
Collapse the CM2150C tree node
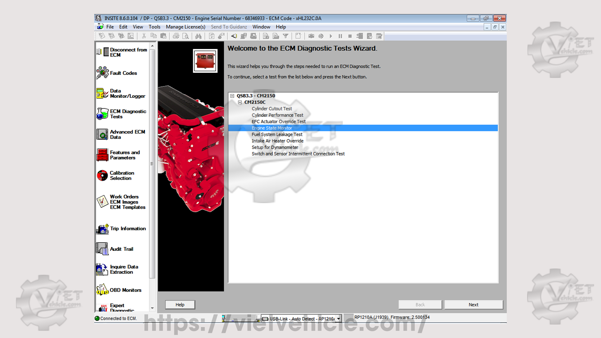240,102
